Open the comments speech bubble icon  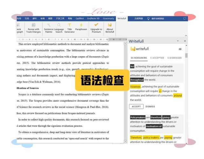pyautogui.click(x=185, y=18)
